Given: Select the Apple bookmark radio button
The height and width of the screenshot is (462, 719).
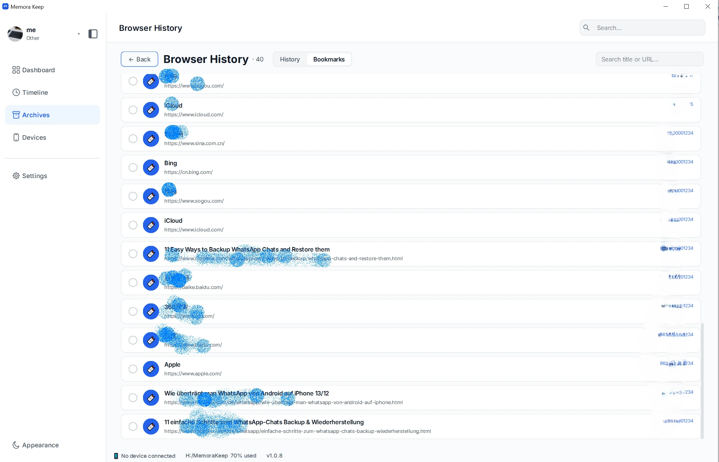Looking at the screenshot, I should 133,369.
